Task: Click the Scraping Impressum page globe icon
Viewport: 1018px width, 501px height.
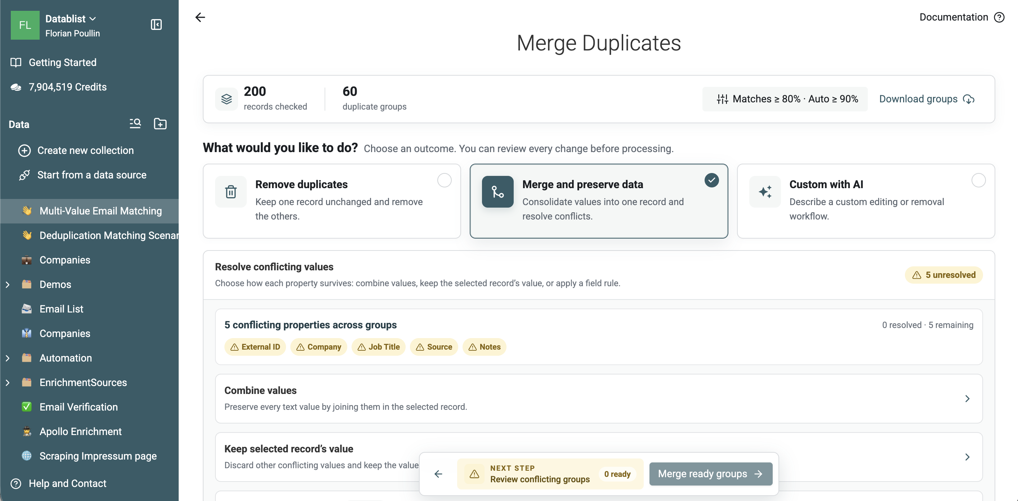Action: [27, 456]
